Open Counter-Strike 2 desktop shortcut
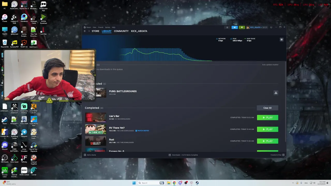Viewport: 331px width, 186px height. 5,134
